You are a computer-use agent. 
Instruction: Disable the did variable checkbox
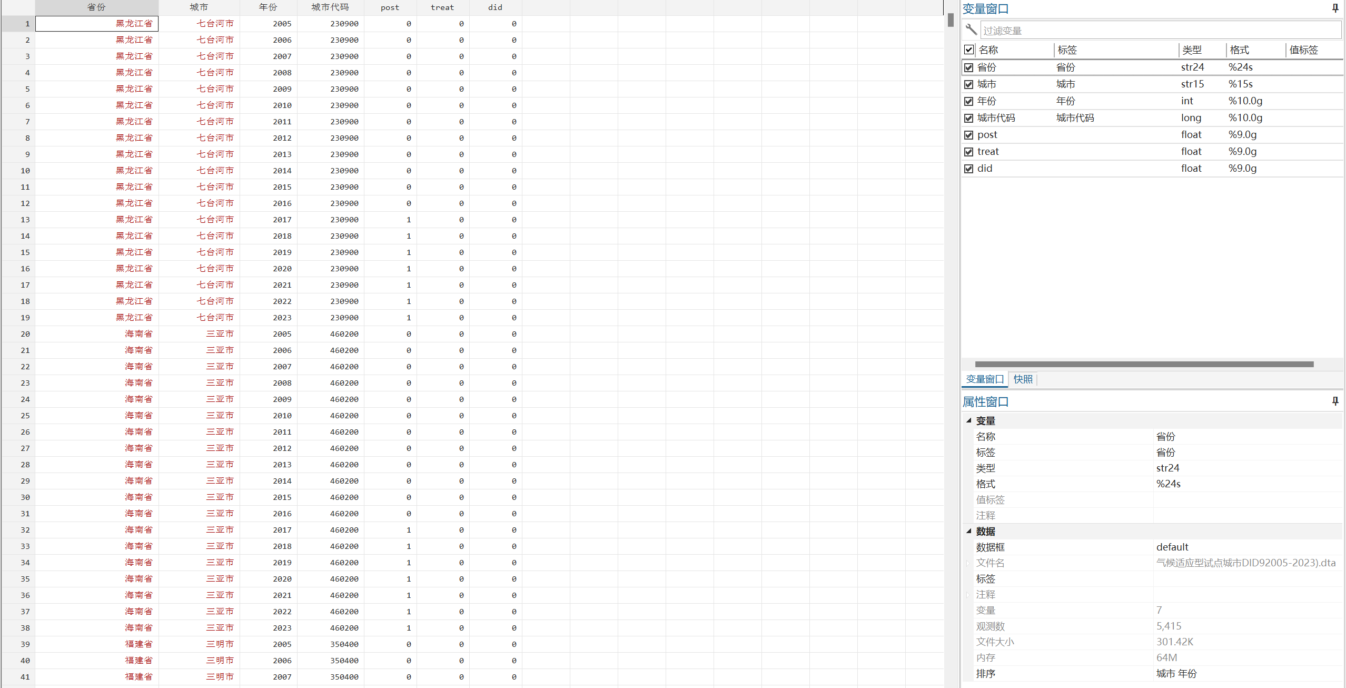click(968, 169)
